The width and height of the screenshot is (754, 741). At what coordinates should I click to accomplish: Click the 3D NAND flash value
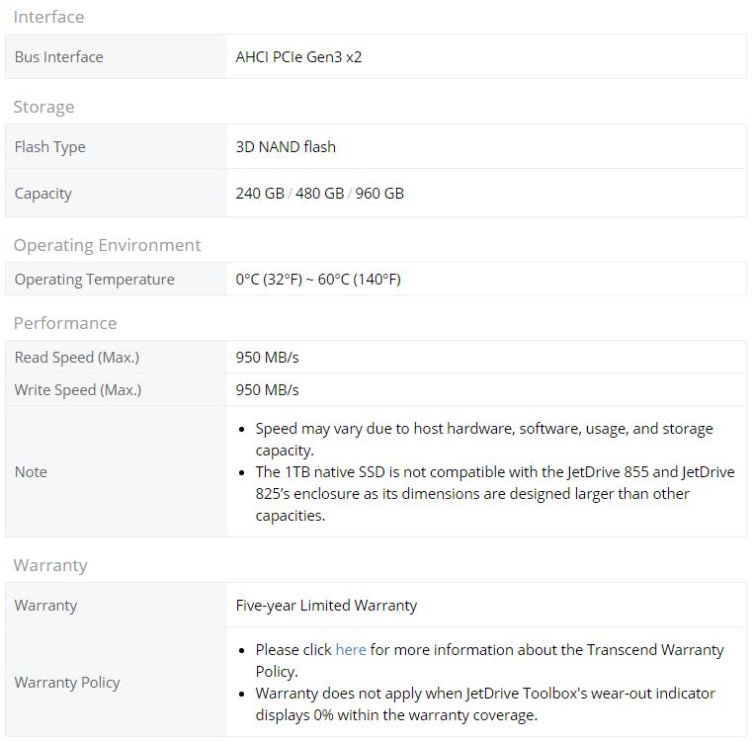click(286, 146)
